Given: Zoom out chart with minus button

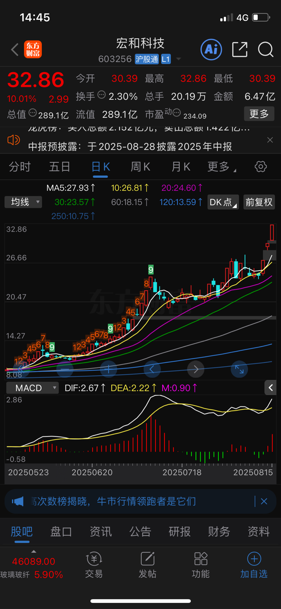Looking at the screenshot, I should [64, 369].
